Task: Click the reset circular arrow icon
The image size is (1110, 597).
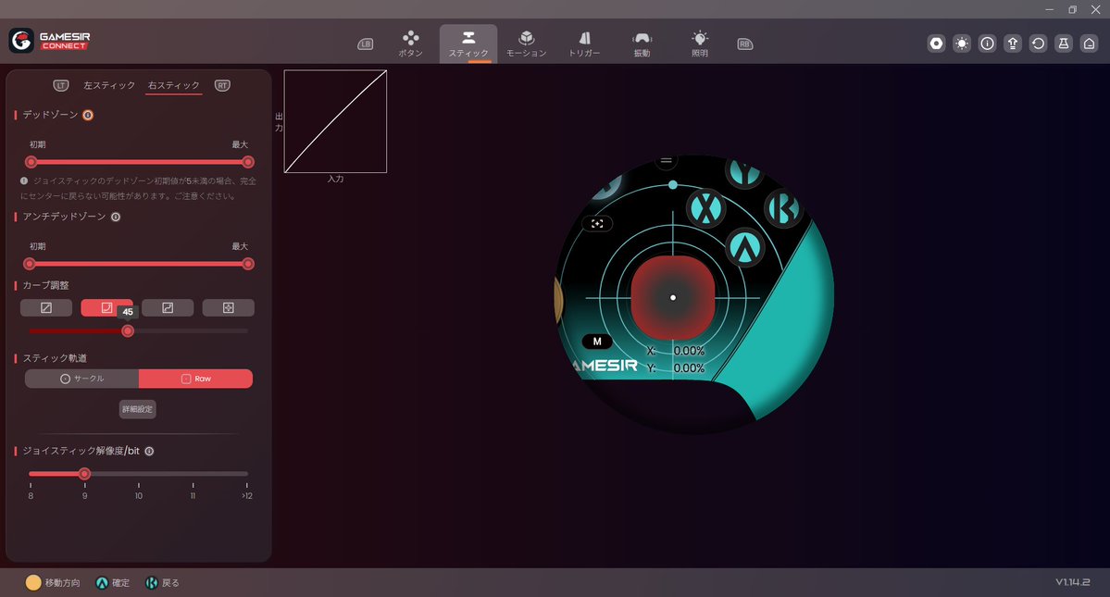Action: pos(1038,44)
